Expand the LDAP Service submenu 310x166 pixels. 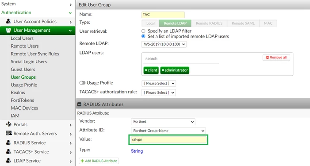click(71, 161)
